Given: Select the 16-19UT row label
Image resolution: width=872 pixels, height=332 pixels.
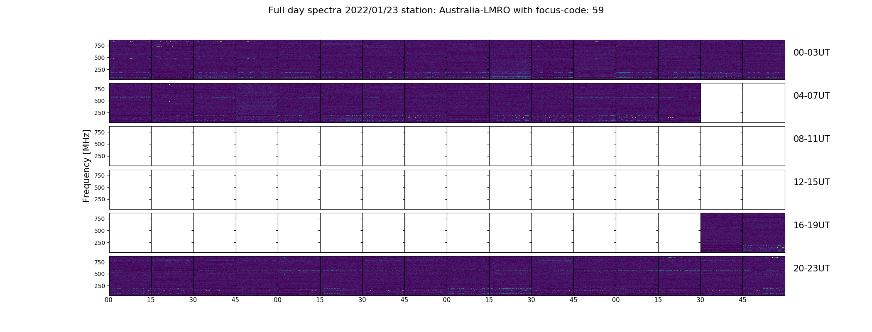Looking at the screenshot, I should click(x=811, y=225).
